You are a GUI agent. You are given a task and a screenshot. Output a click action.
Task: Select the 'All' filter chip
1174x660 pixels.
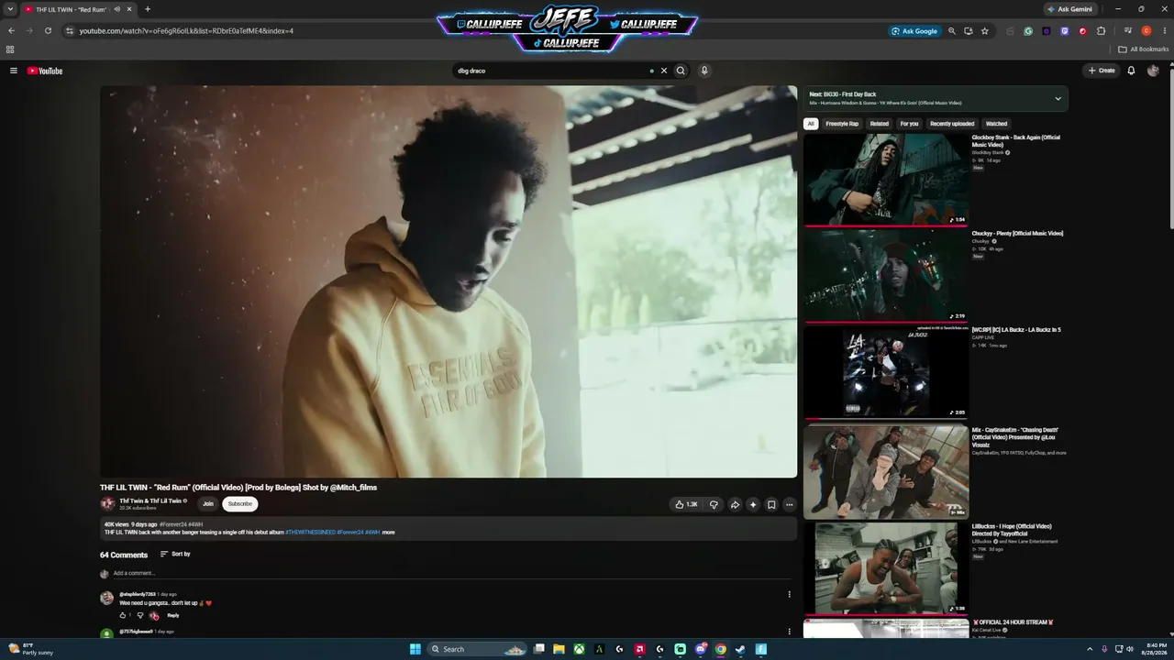tap(811, 124)
